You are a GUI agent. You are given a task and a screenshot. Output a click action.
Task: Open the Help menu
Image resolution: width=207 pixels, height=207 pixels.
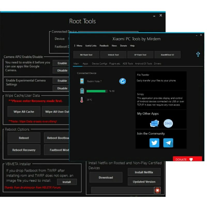click(132, 46)
